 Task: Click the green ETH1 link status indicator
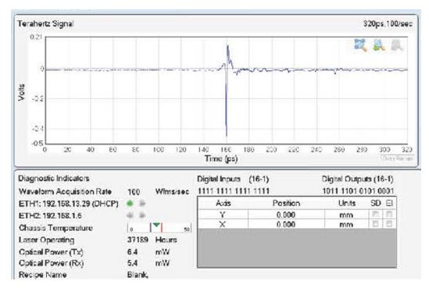pyautogui.click(x=130, y=203)
